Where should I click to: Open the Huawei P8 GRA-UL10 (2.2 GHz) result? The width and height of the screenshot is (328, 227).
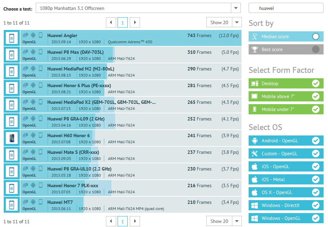point(79,169)
